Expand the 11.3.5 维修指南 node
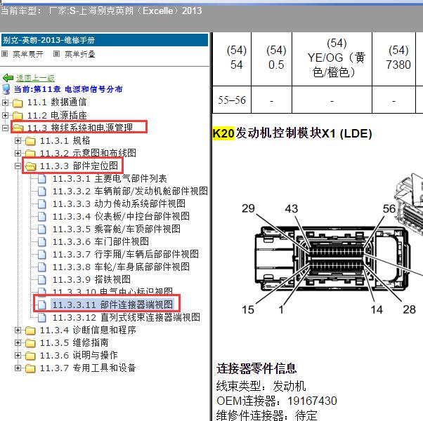Screen dimensions: 423x421 (18, 342)
